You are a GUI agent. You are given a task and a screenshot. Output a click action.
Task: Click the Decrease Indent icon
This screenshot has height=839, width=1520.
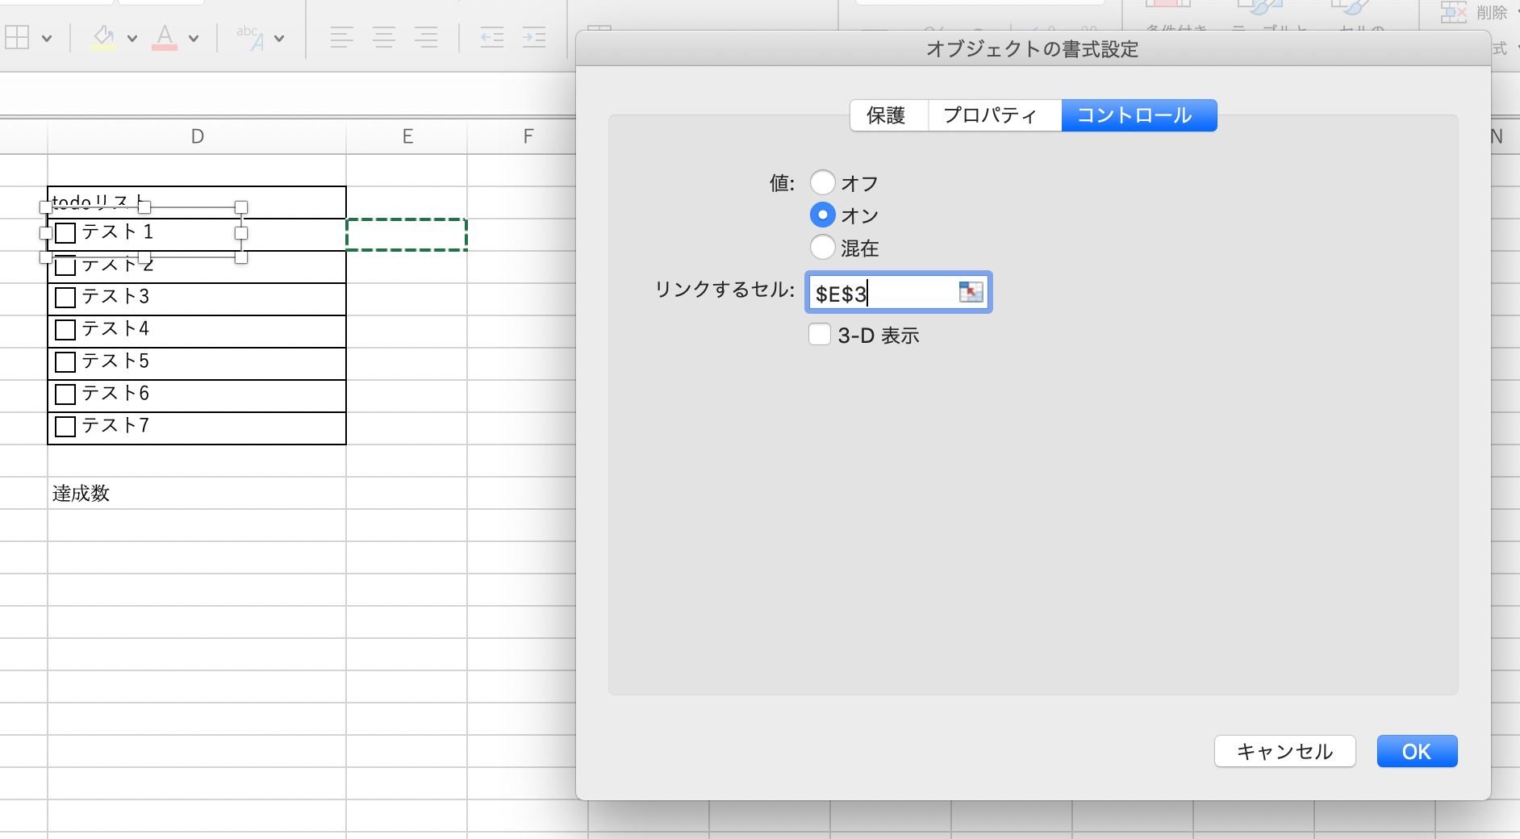pyautogui.click(x=492, y=37)
